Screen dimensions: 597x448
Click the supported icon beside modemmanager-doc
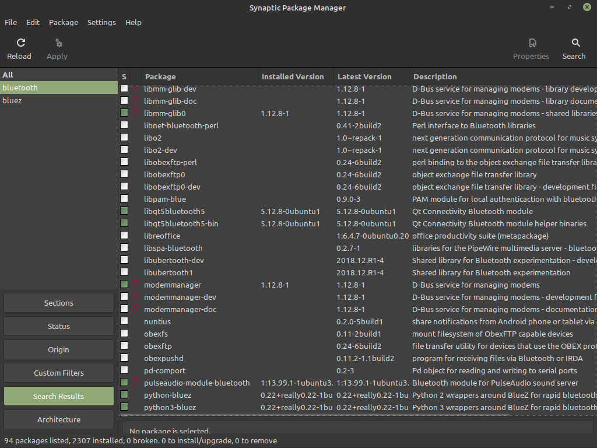click(136, 310)
